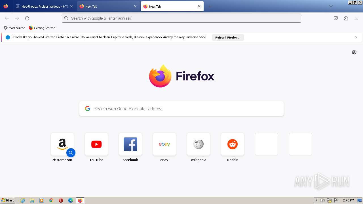Go forward one page
The image size is (363, 204).
click(17, 18)
